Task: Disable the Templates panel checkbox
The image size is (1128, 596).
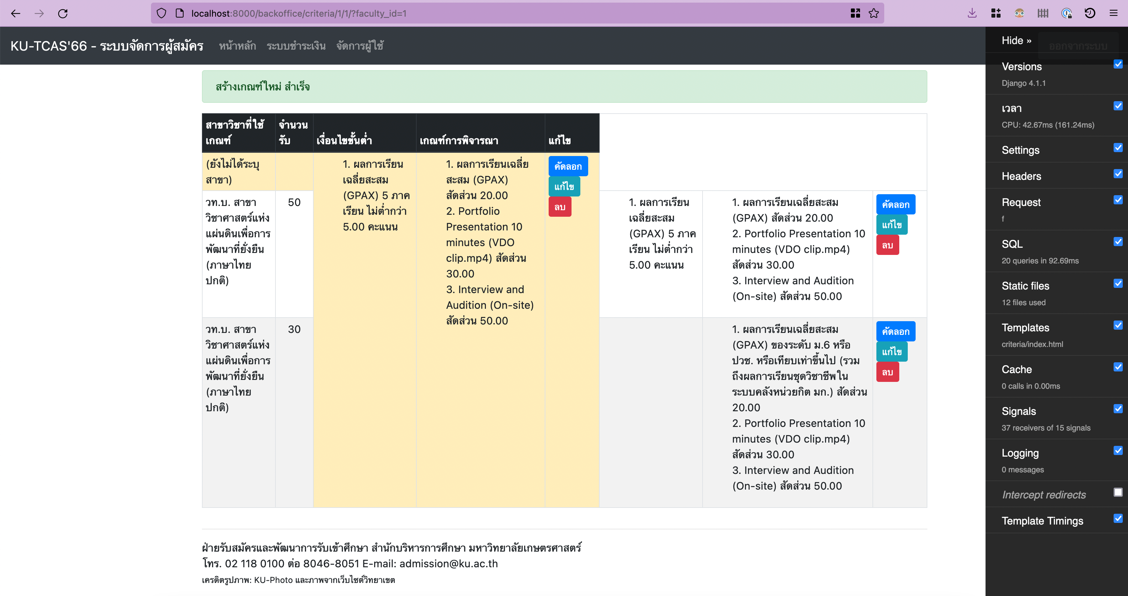Action: [1118, 325]
